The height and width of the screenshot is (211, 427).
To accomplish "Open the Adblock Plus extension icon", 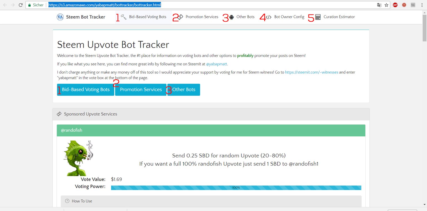I will pos(395,5).
